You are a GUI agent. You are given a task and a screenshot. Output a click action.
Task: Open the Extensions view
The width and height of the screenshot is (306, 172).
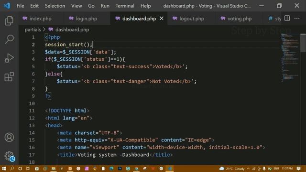click(x=9, y=76)
